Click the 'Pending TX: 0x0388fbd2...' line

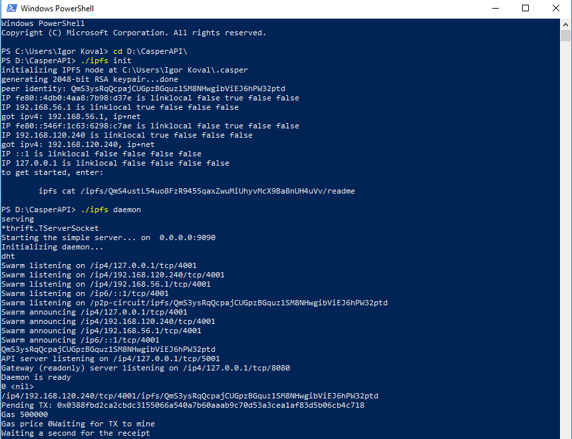(183, 405)
